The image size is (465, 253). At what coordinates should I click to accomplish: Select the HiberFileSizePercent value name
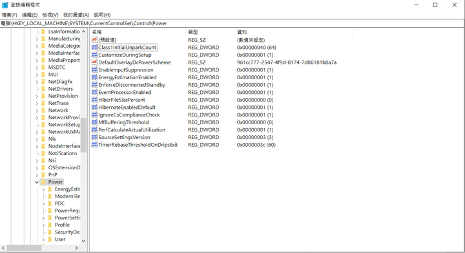click(x=121, y=100)
